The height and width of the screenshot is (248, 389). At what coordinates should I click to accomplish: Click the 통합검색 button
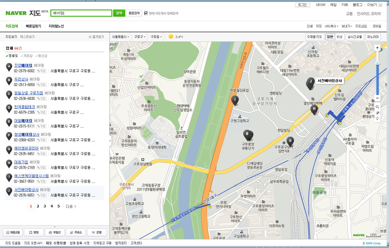click(134, 13)
